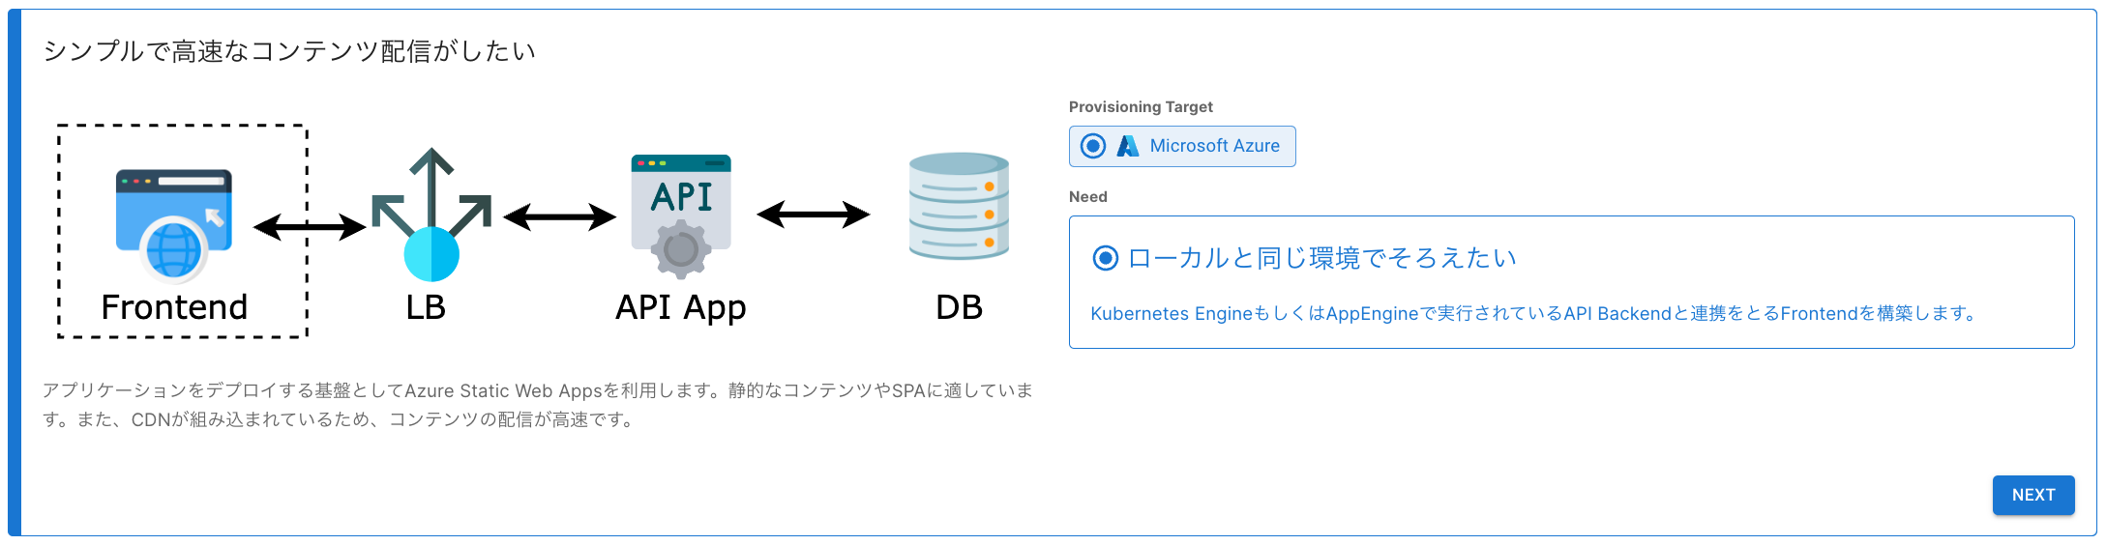Screen dimensions: 2107x545
Task: Click the arrow between LB and API App
Action: [559, 217]
